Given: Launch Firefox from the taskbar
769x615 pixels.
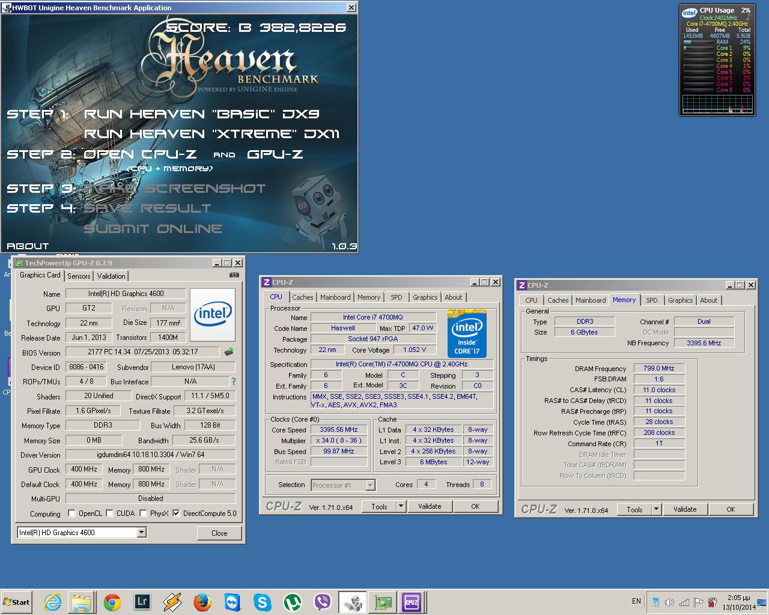Looking at the screenshot, I should [202, 602].
